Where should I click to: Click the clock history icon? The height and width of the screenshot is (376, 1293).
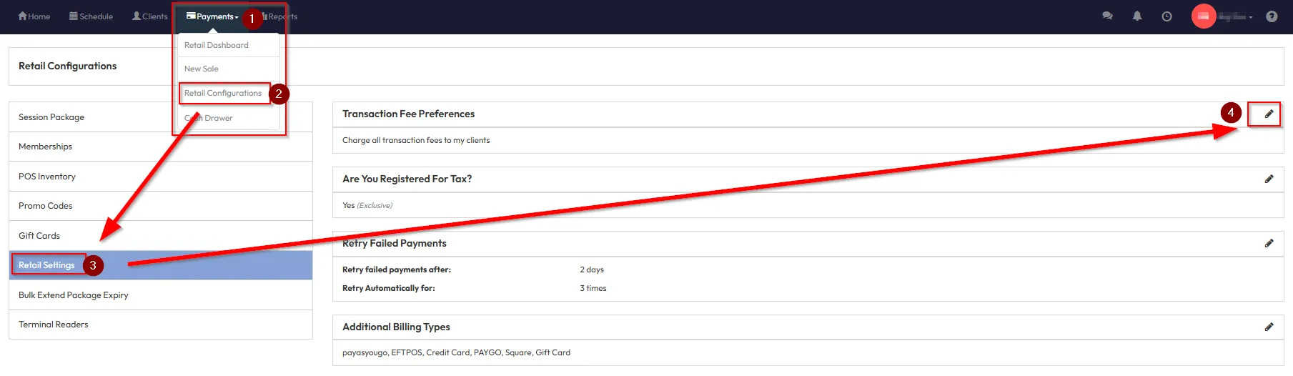(x=1166, y=16)
